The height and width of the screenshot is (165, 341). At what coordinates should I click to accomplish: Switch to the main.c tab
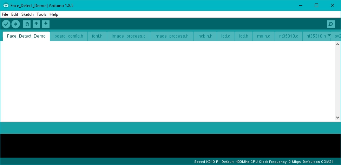point(264,36)
